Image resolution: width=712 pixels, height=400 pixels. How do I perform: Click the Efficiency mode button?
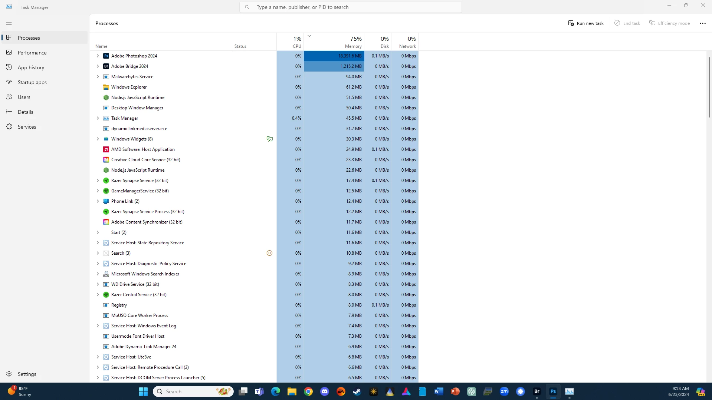pos(669,23)
